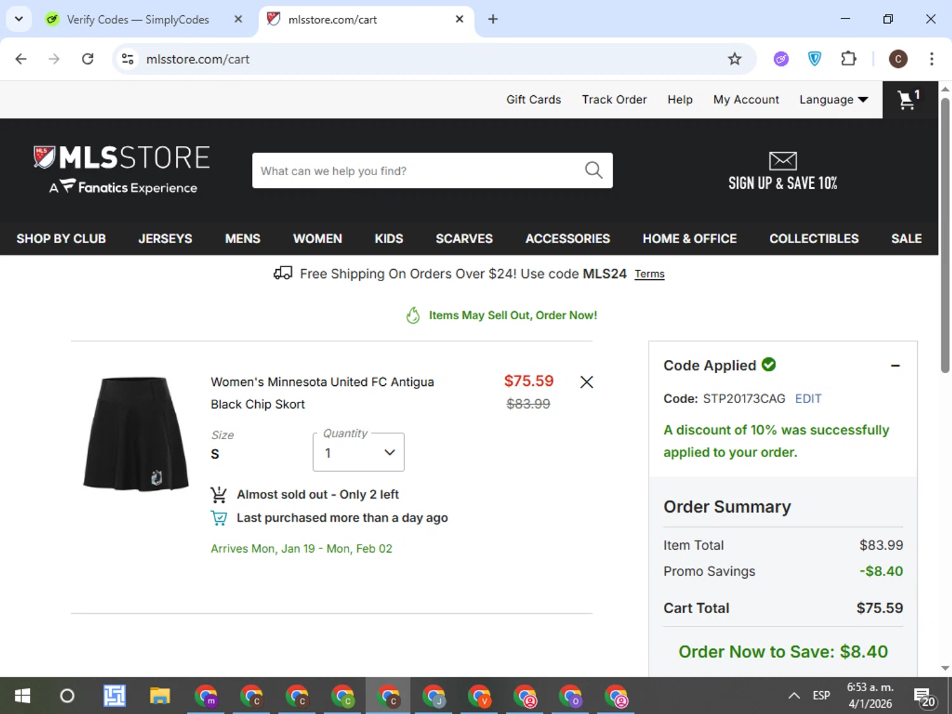
Task: Collapse the Code Applied section
Action: pyautogui.click(x=895, y=366)
